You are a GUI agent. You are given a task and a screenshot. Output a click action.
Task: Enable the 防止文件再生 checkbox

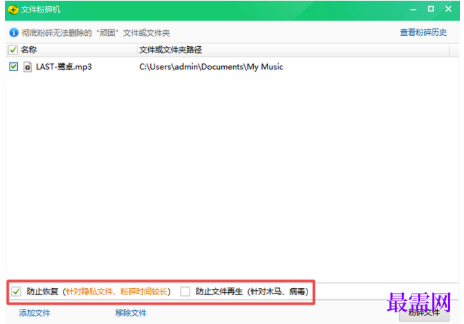185,292
